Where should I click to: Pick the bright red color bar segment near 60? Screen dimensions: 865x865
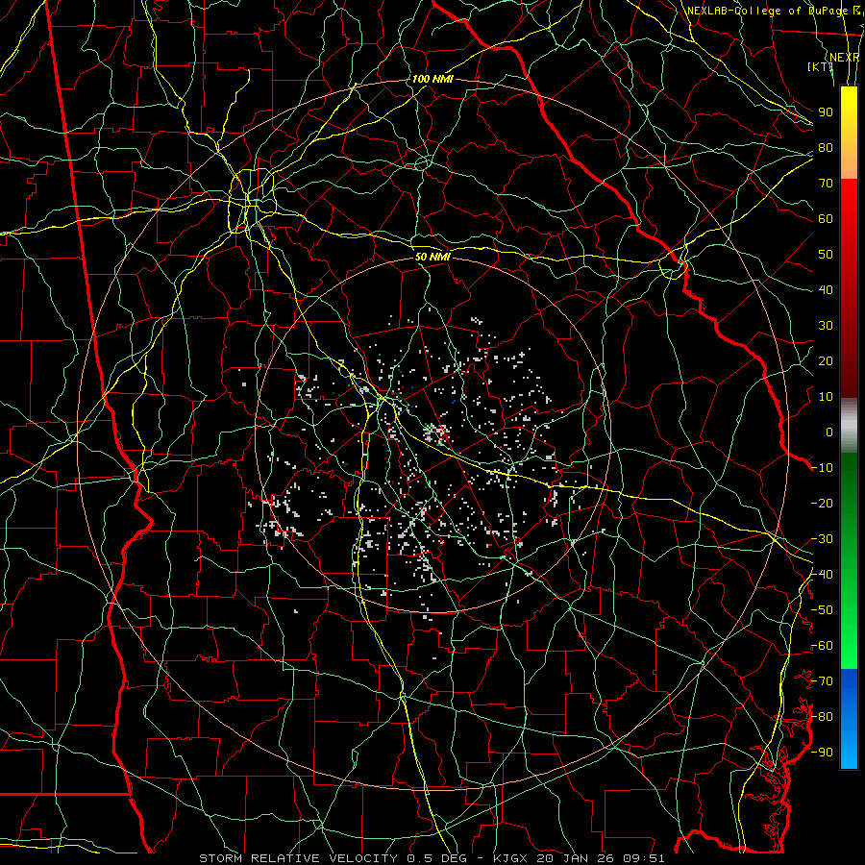[849, 212]
